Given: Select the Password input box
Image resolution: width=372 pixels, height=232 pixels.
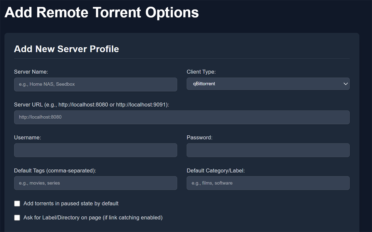Looking at the screenshot, I should click(268, 150).
